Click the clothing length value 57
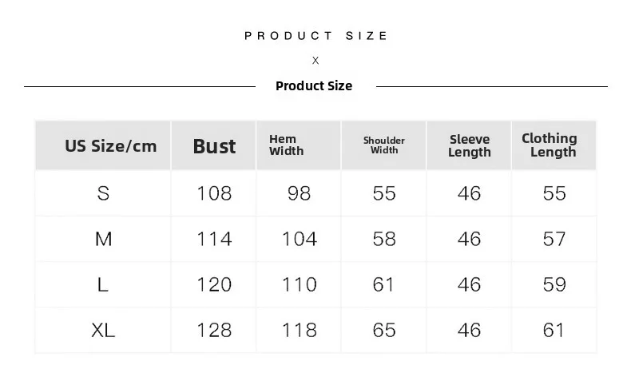The width and height of the screenshot is (631, 377). tap(554, 239)
